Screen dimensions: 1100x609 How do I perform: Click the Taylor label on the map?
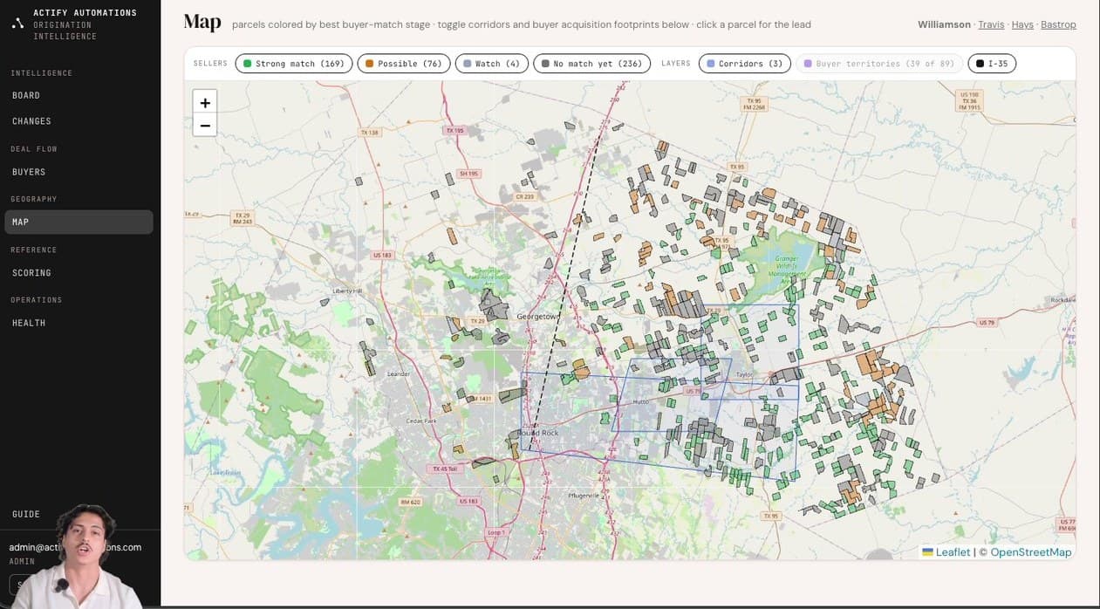point(744,374)
